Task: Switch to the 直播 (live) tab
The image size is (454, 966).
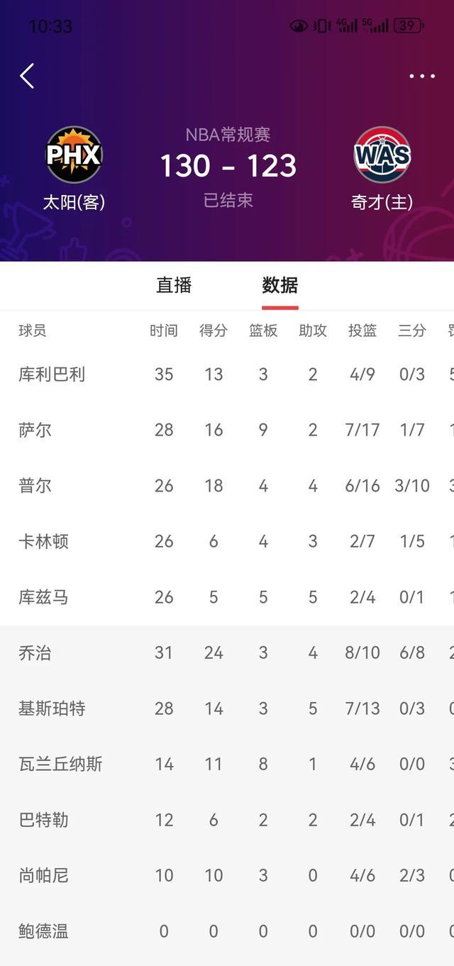Action: click(173, 285)
